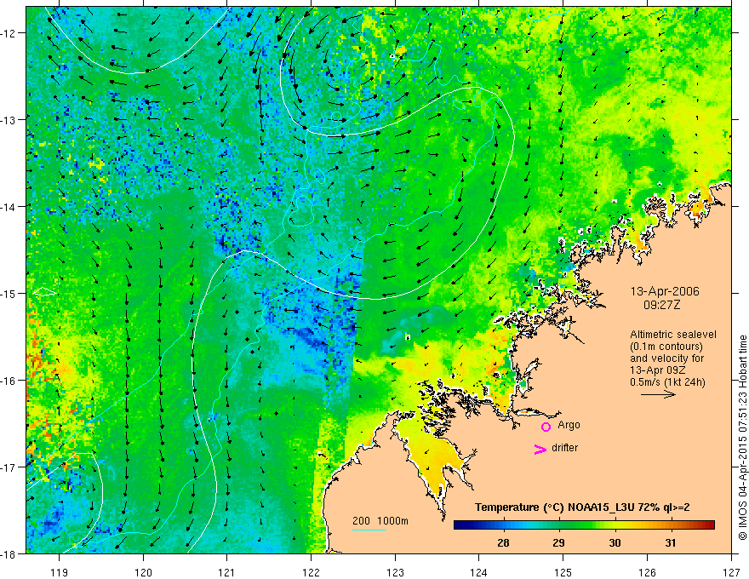
Task: Click the magenta Argo circle legend symbol
Action: click(546, 427)
